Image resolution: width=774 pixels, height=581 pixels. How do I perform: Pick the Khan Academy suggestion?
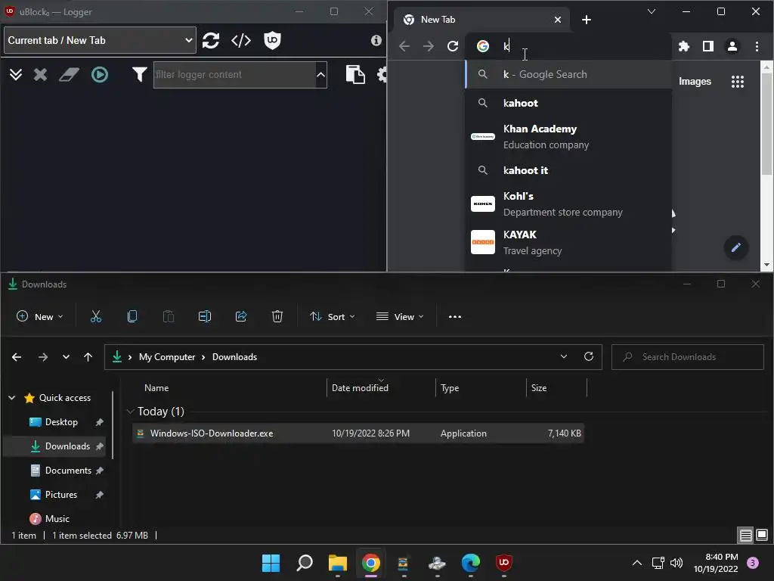pos(568,136)
